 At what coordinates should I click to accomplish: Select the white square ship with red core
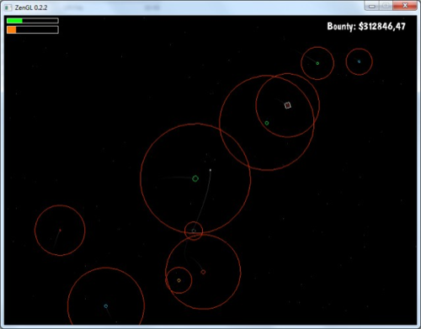(x=287, y=105)
